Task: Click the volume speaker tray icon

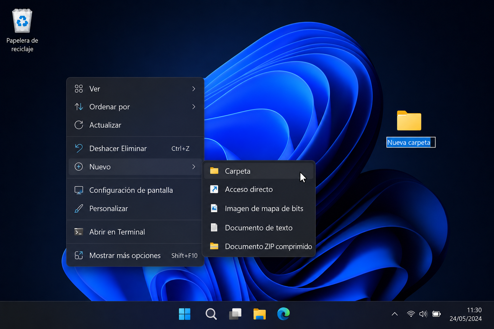Action: (423, 314)
